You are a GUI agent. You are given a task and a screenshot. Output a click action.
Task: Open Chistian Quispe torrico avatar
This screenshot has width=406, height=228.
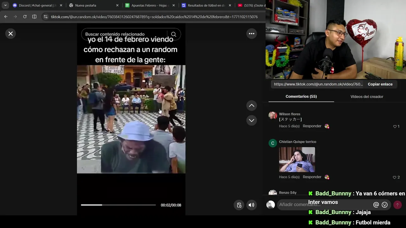pyautogui.click(x=272, y=143)
